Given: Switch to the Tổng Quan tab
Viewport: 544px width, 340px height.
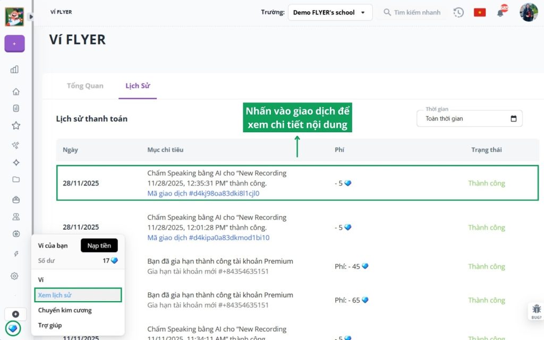Looking at the screenshot, I should [x=85, y=86].
